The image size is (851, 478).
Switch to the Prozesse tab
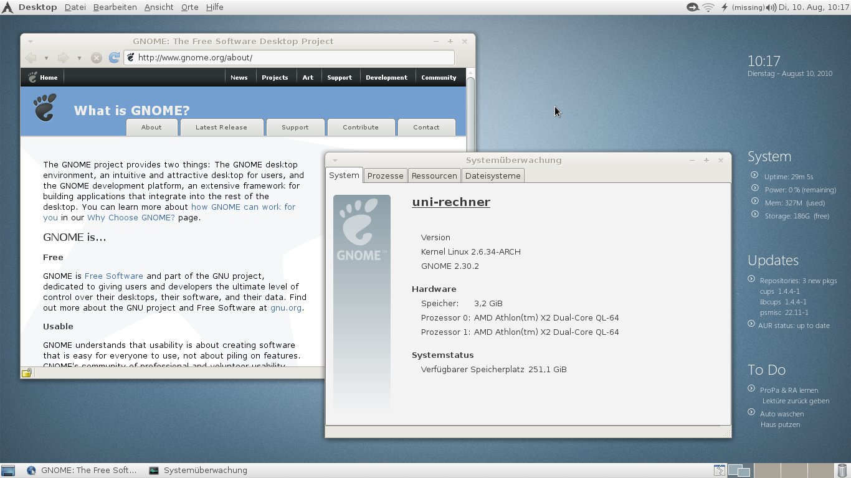tap(386, 176)
